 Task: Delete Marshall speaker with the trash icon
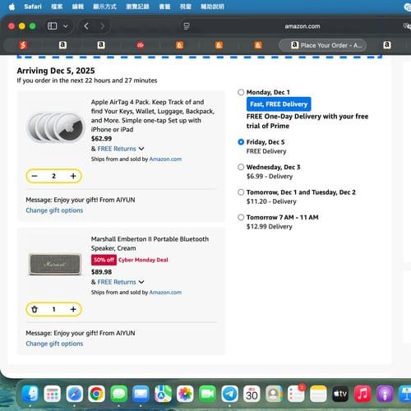point(35,309)
